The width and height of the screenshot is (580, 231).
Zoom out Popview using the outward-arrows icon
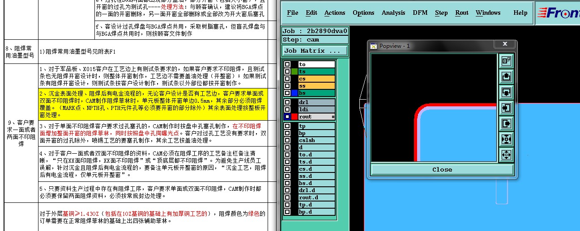[x=506, y=155]
